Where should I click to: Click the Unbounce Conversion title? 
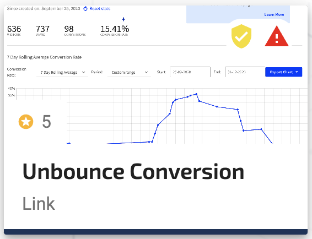(133, 171)
